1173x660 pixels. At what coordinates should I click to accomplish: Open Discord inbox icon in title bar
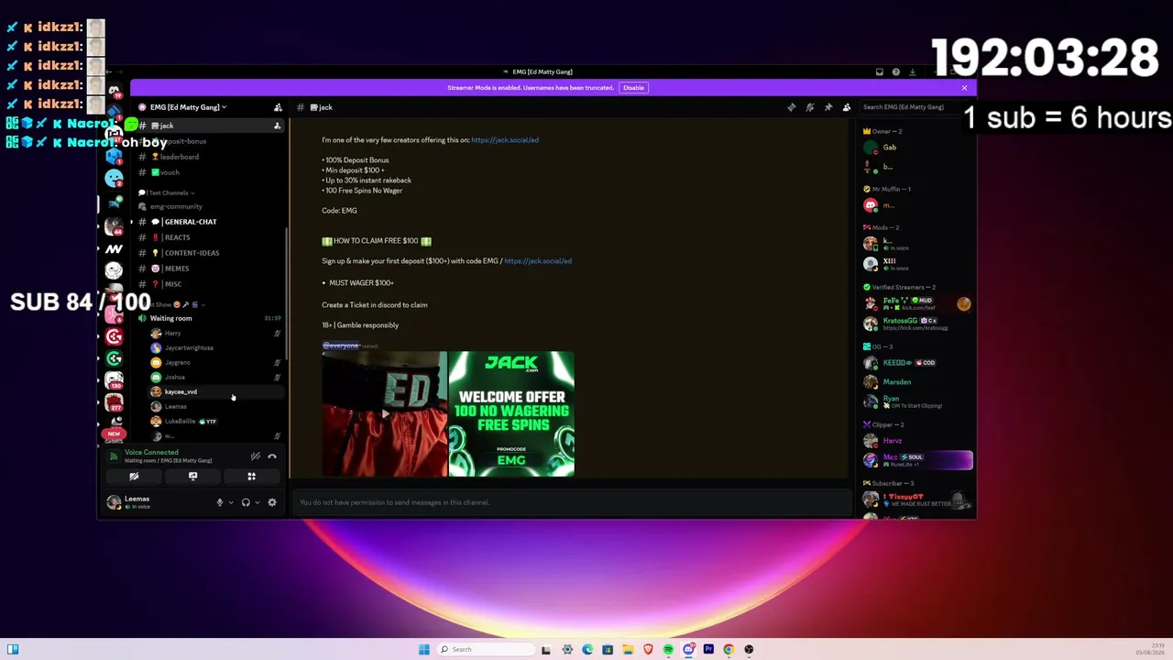point(880,71)
